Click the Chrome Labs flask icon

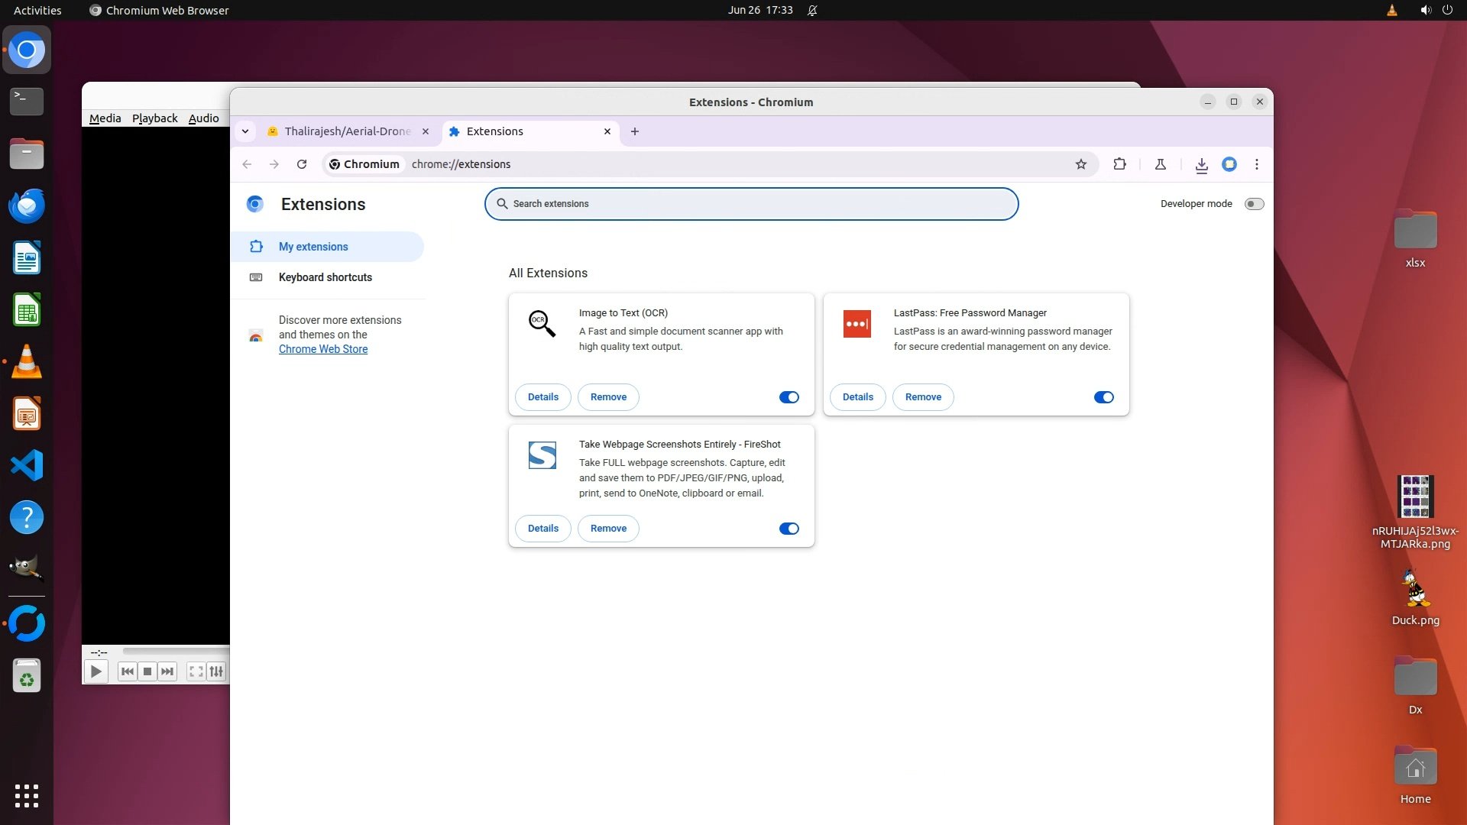[1160, 164]
